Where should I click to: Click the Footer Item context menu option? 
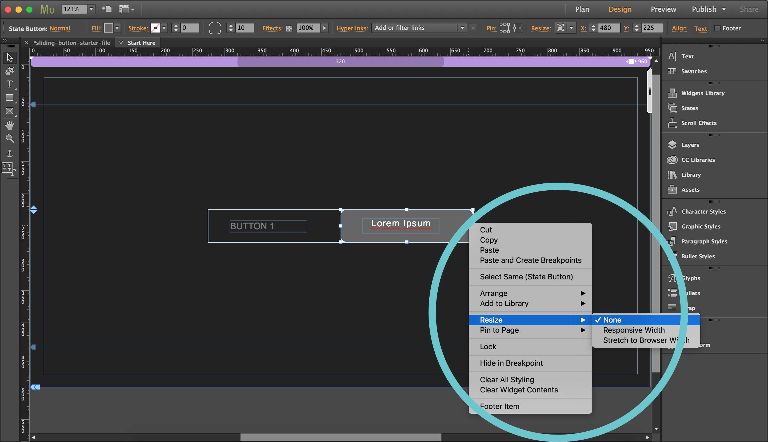(x=499, y=406)
